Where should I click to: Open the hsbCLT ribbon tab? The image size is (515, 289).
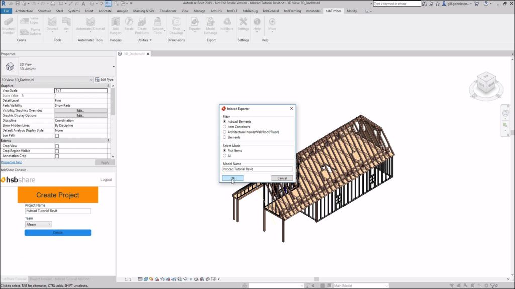[x=232, y=11]
